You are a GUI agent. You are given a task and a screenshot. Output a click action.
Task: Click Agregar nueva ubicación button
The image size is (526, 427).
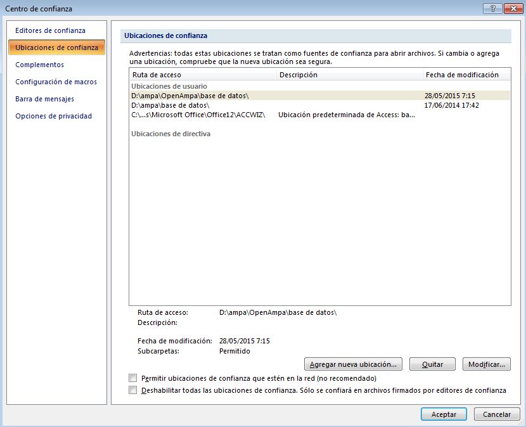point(353,364)
